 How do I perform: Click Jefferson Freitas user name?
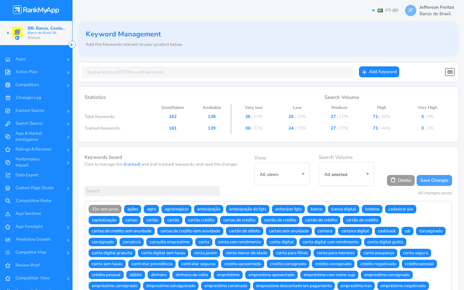point(437,7)
